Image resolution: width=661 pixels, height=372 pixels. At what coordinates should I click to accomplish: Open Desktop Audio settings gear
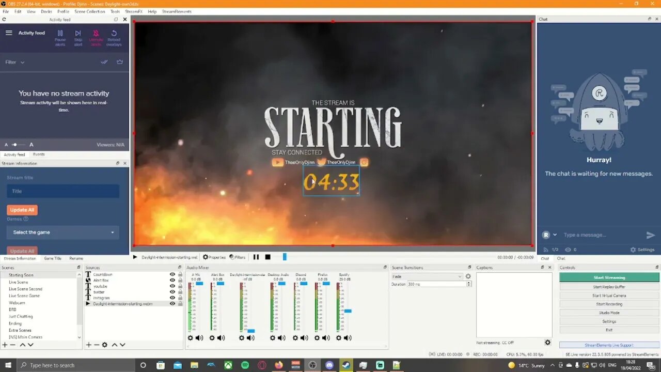point(273,338)
